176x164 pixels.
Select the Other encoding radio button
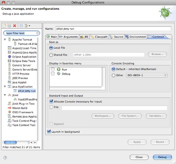click(113, 75)
